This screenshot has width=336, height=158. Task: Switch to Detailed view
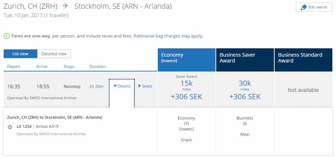(54, 54)
